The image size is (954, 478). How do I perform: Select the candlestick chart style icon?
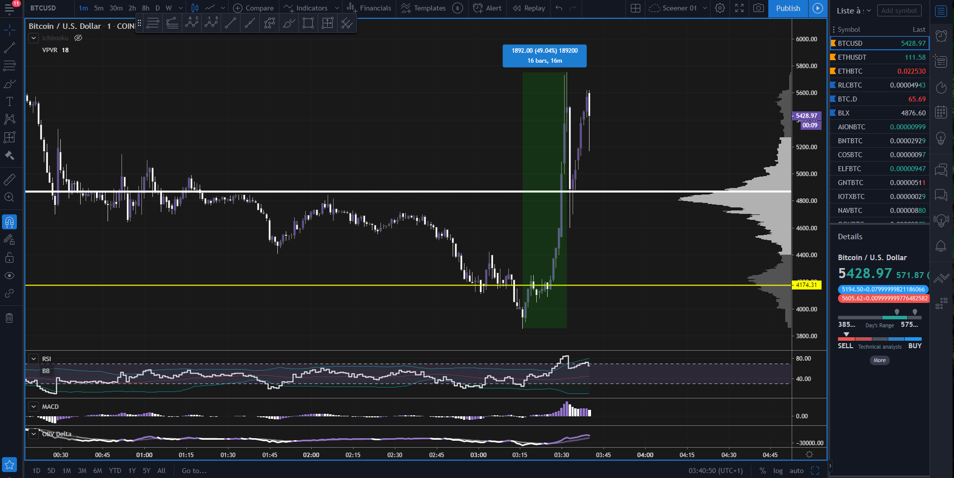(195, 8)
